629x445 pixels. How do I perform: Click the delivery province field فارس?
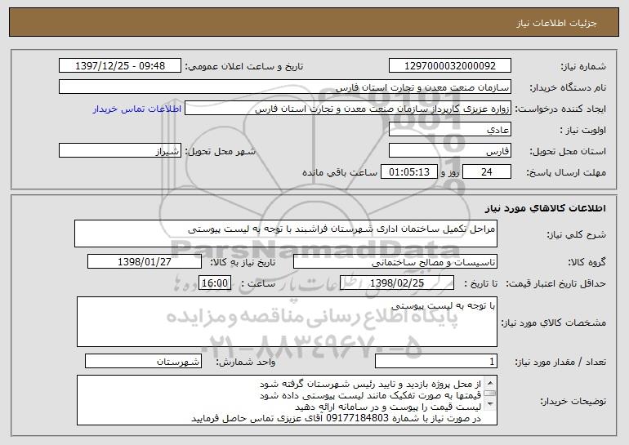(449, 151)
